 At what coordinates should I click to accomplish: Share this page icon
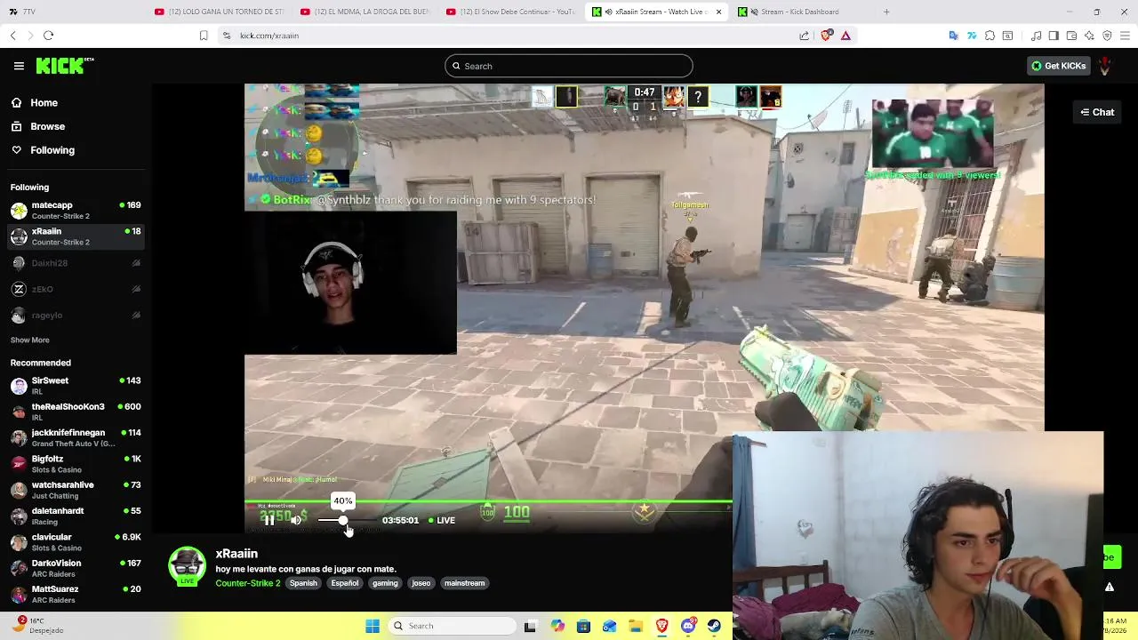coord(805,36)
